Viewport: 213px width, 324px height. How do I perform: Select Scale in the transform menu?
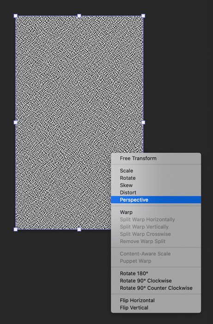[x=156, y=171]
